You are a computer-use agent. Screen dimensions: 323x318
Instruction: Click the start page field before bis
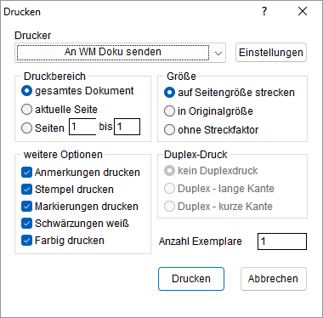pos(82,127)
